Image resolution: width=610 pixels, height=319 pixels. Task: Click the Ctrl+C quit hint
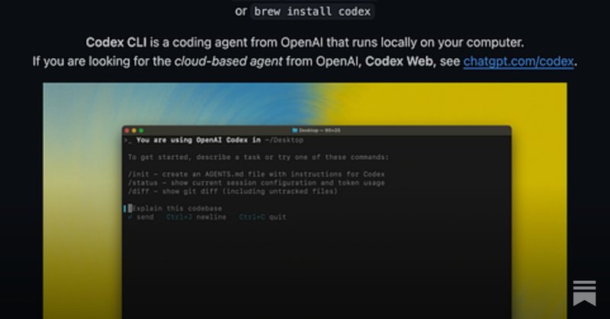tap(262, 217)
